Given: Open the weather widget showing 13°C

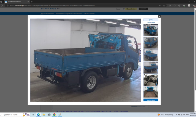Looking at the screenshot, I should (x=165, y=115).
